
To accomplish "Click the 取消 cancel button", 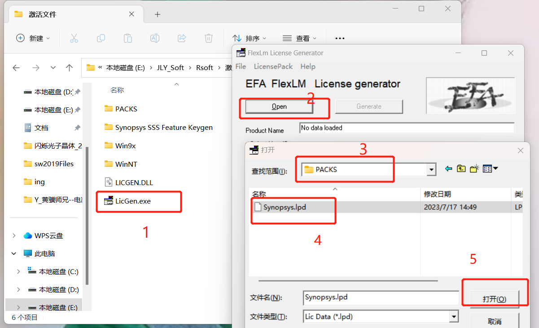I will [495, 322].
